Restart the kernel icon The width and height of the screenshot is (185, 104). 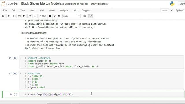(55, 16)
